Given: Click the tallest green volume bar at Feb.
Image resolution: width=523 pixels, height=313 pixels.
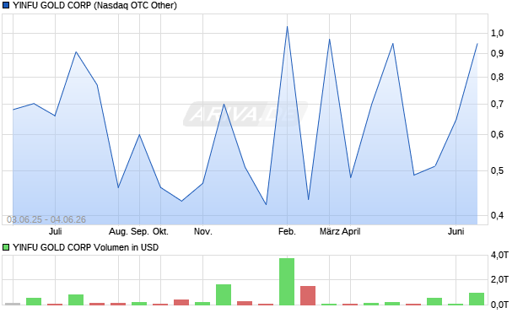Looking at the screenshot, I should [x=287, y=282].
